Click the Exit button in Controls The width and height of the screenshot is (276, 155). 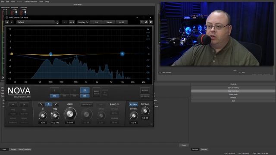[x=233, y=101]
